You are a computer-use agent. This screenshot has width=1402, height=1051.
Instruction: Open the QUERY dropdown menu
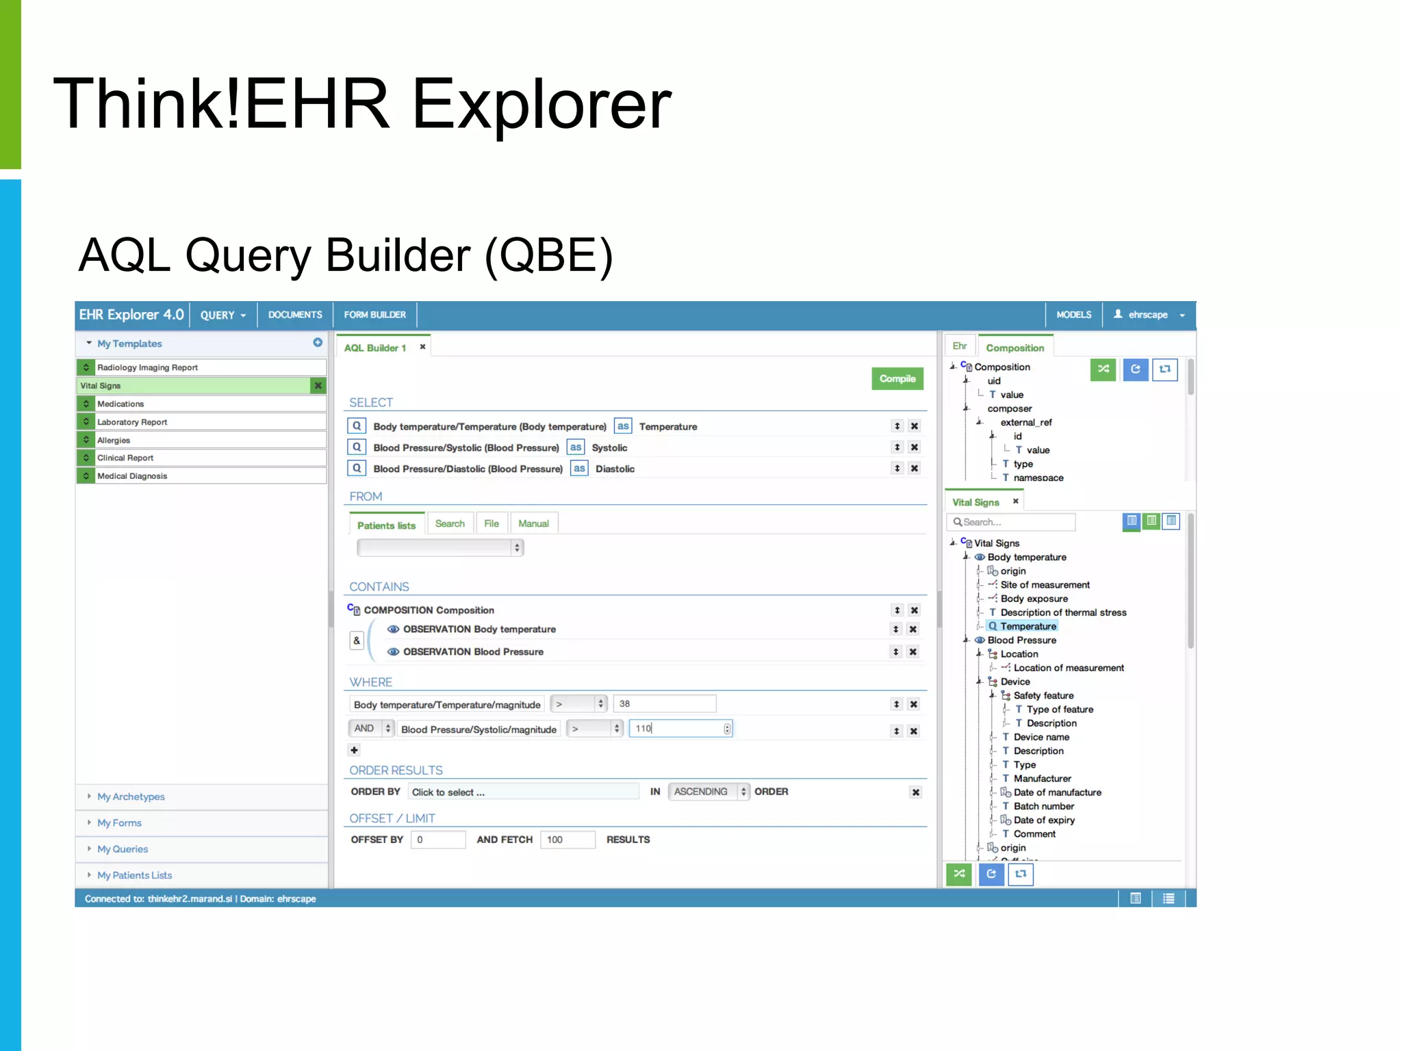click(223, 315)
